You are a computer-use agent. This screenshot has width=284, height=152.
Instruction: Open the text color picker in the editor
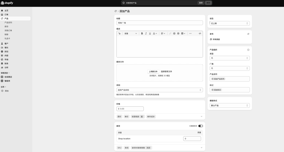(155, 33)
